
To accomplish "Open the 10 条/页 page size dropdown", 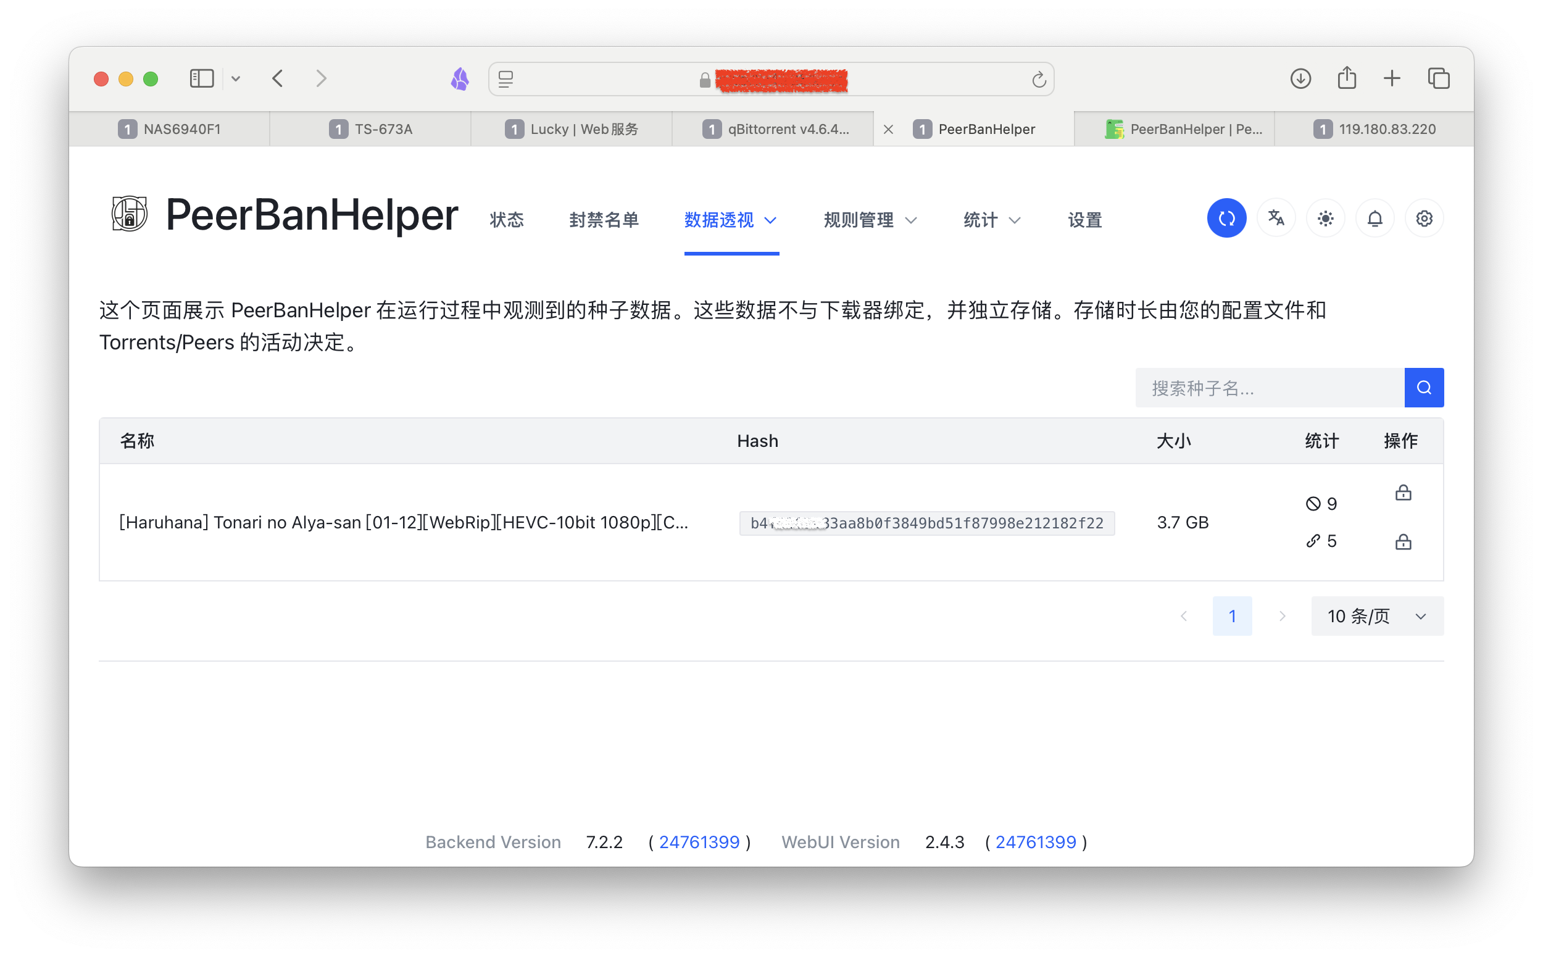I will (x=1377, y=616).
